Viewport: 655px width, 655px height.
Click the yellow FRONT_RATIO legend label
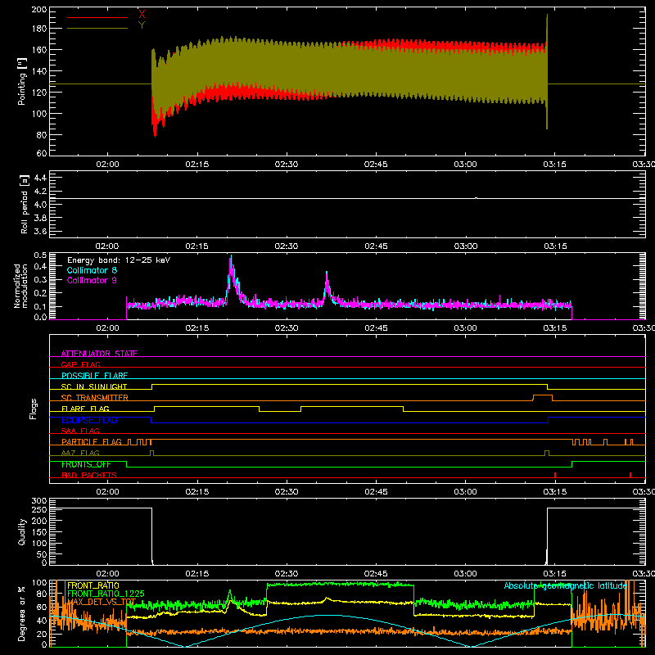[x=93, y=585]
